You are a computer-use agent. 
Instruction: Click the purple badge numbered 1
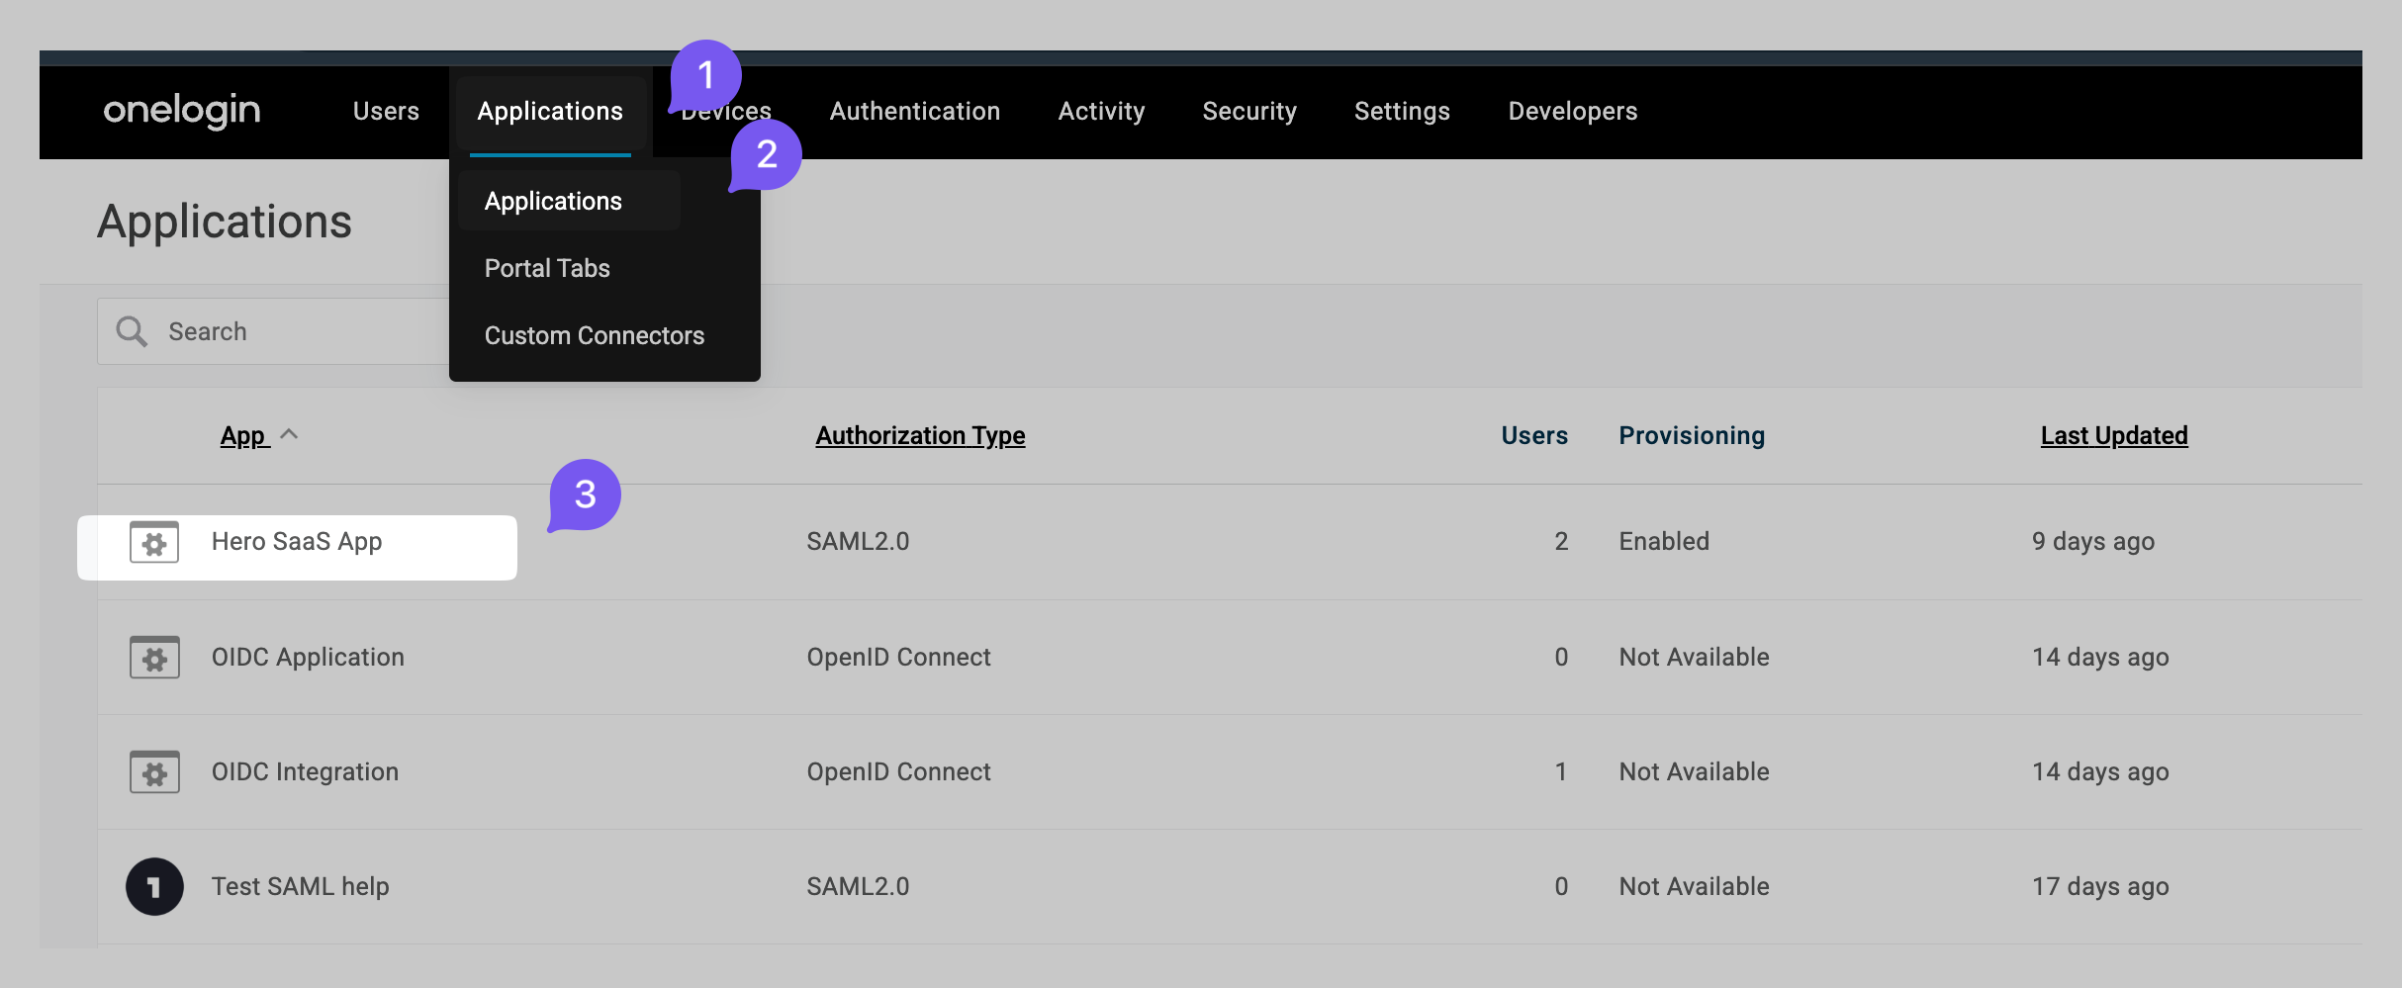[x=705, y=75]
